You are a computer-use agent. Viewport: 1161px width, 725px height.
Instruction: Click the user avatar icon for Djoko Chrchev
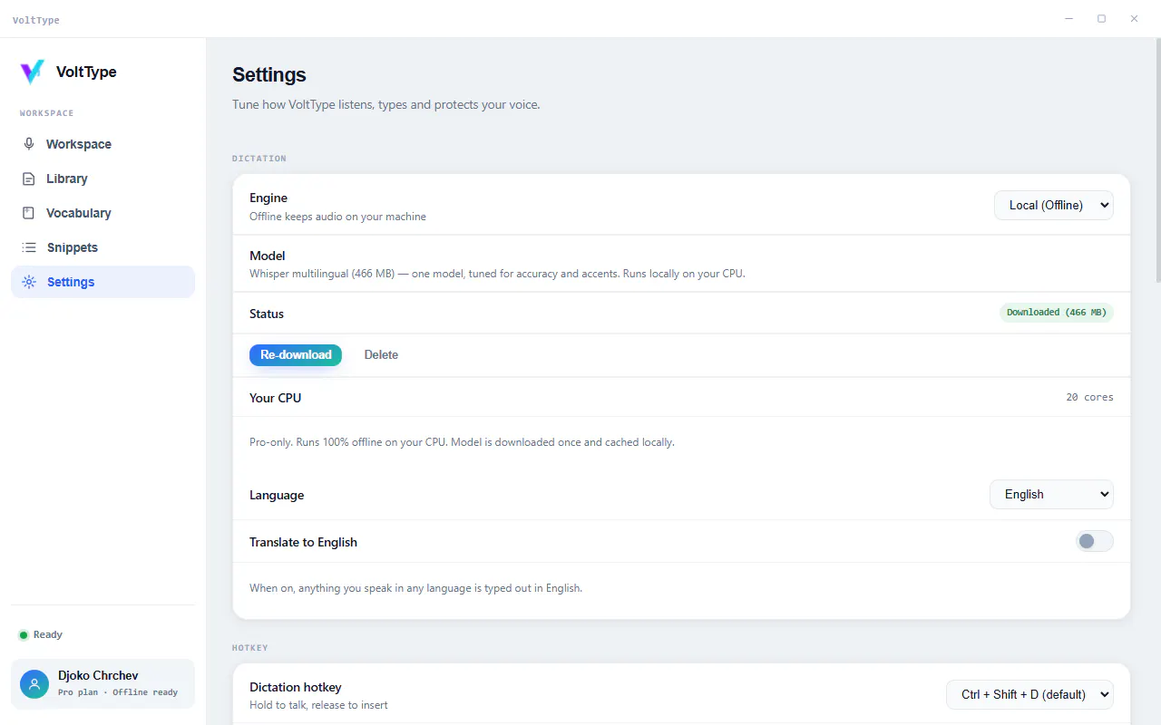[x=34, y=684]
